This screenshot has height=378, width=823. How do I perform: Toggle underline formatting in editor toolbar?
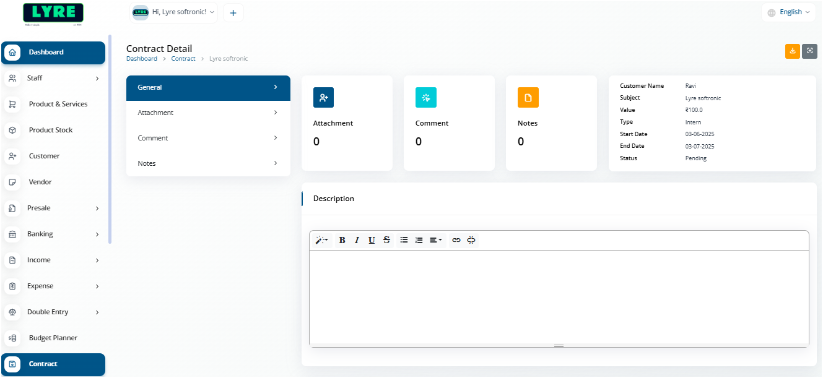pos(372,240)
